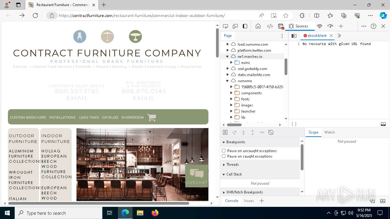Step into next function call
Image resolution: width=390 pixels, height=219 pixels.
pos(243,132)
